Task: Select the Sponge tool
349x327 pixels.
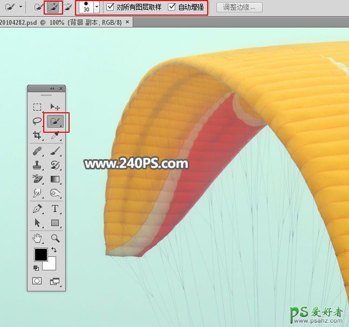Action: [x=55, y=193]
